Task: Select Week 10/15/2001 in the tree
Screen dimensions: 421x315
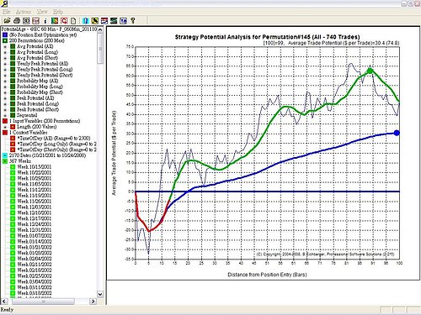Action: pyautogui.click(x=35, y=167)
